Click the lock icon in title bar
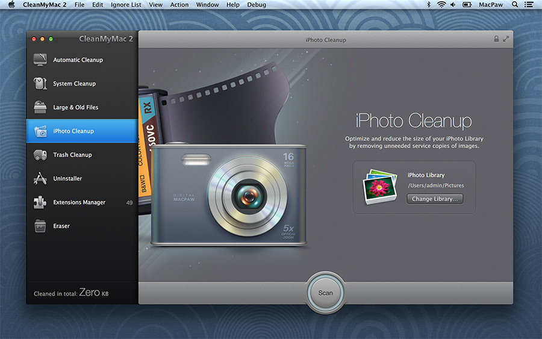 click(x=496, y=39)
